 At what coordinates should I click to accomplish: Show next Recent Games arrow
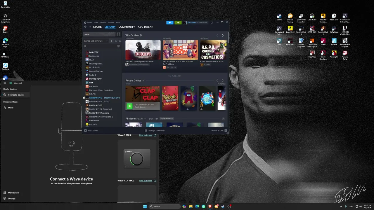(x=222, y=80)
